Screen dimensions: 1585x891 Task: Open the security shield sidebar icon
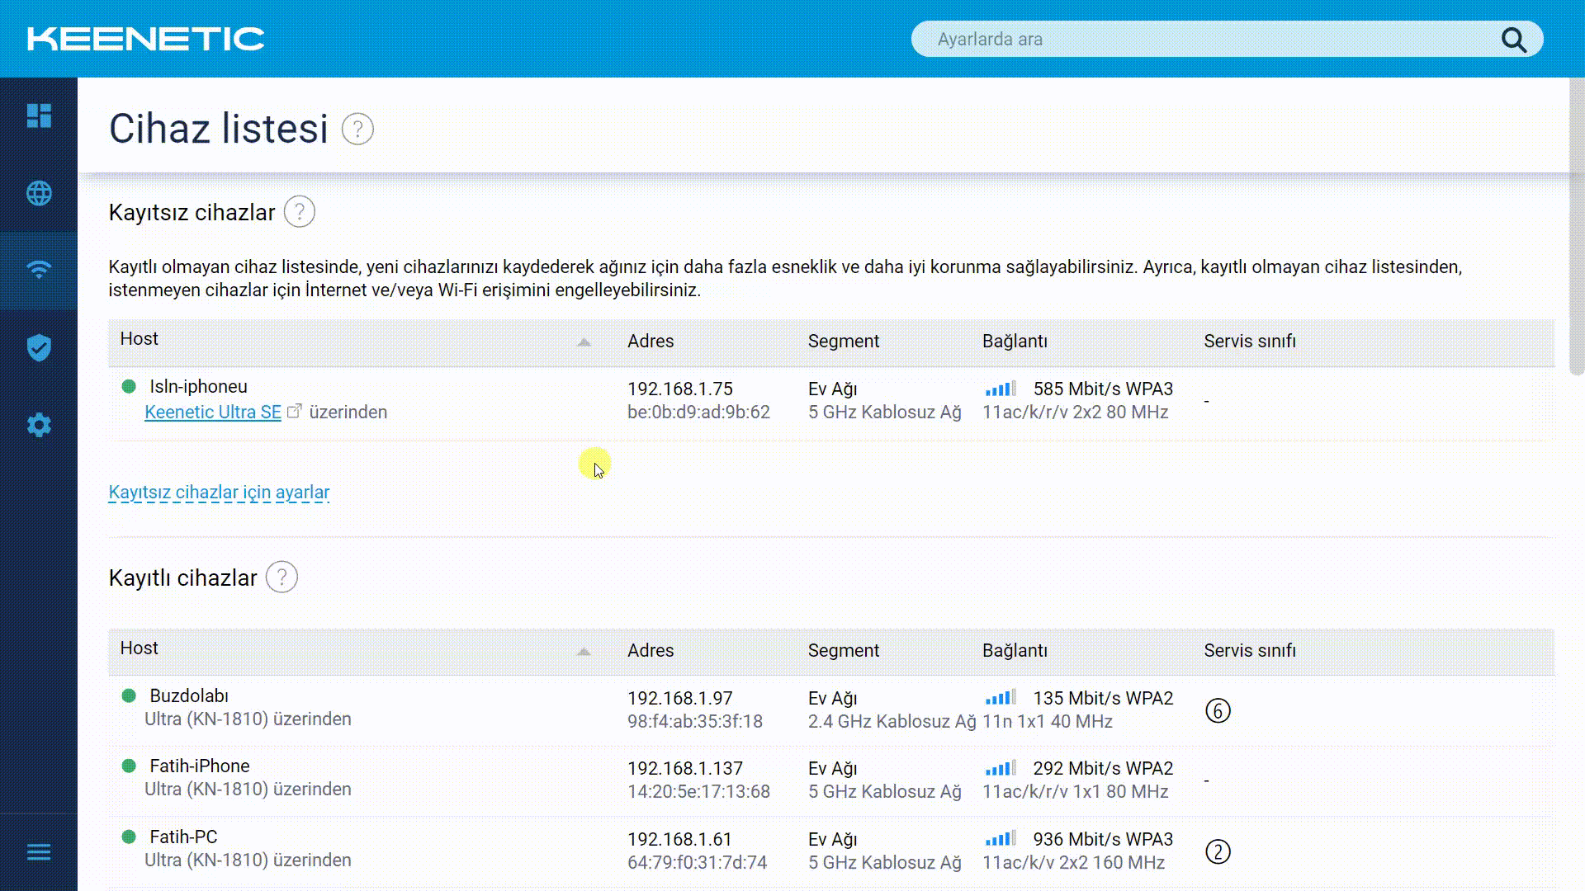click(39, 347)
